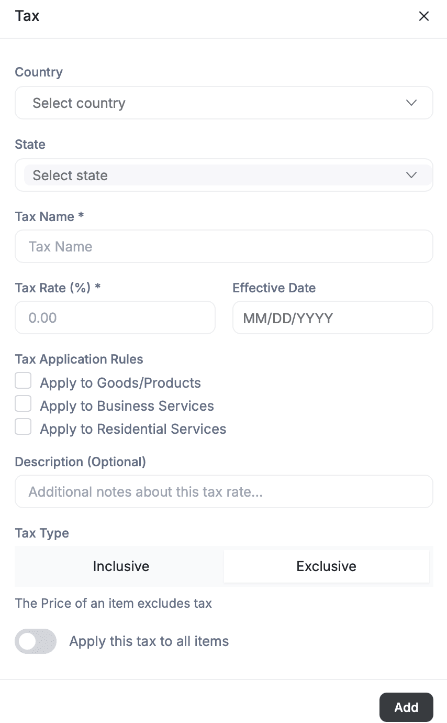Enable Apply this tax to all items

click(35, 641)
